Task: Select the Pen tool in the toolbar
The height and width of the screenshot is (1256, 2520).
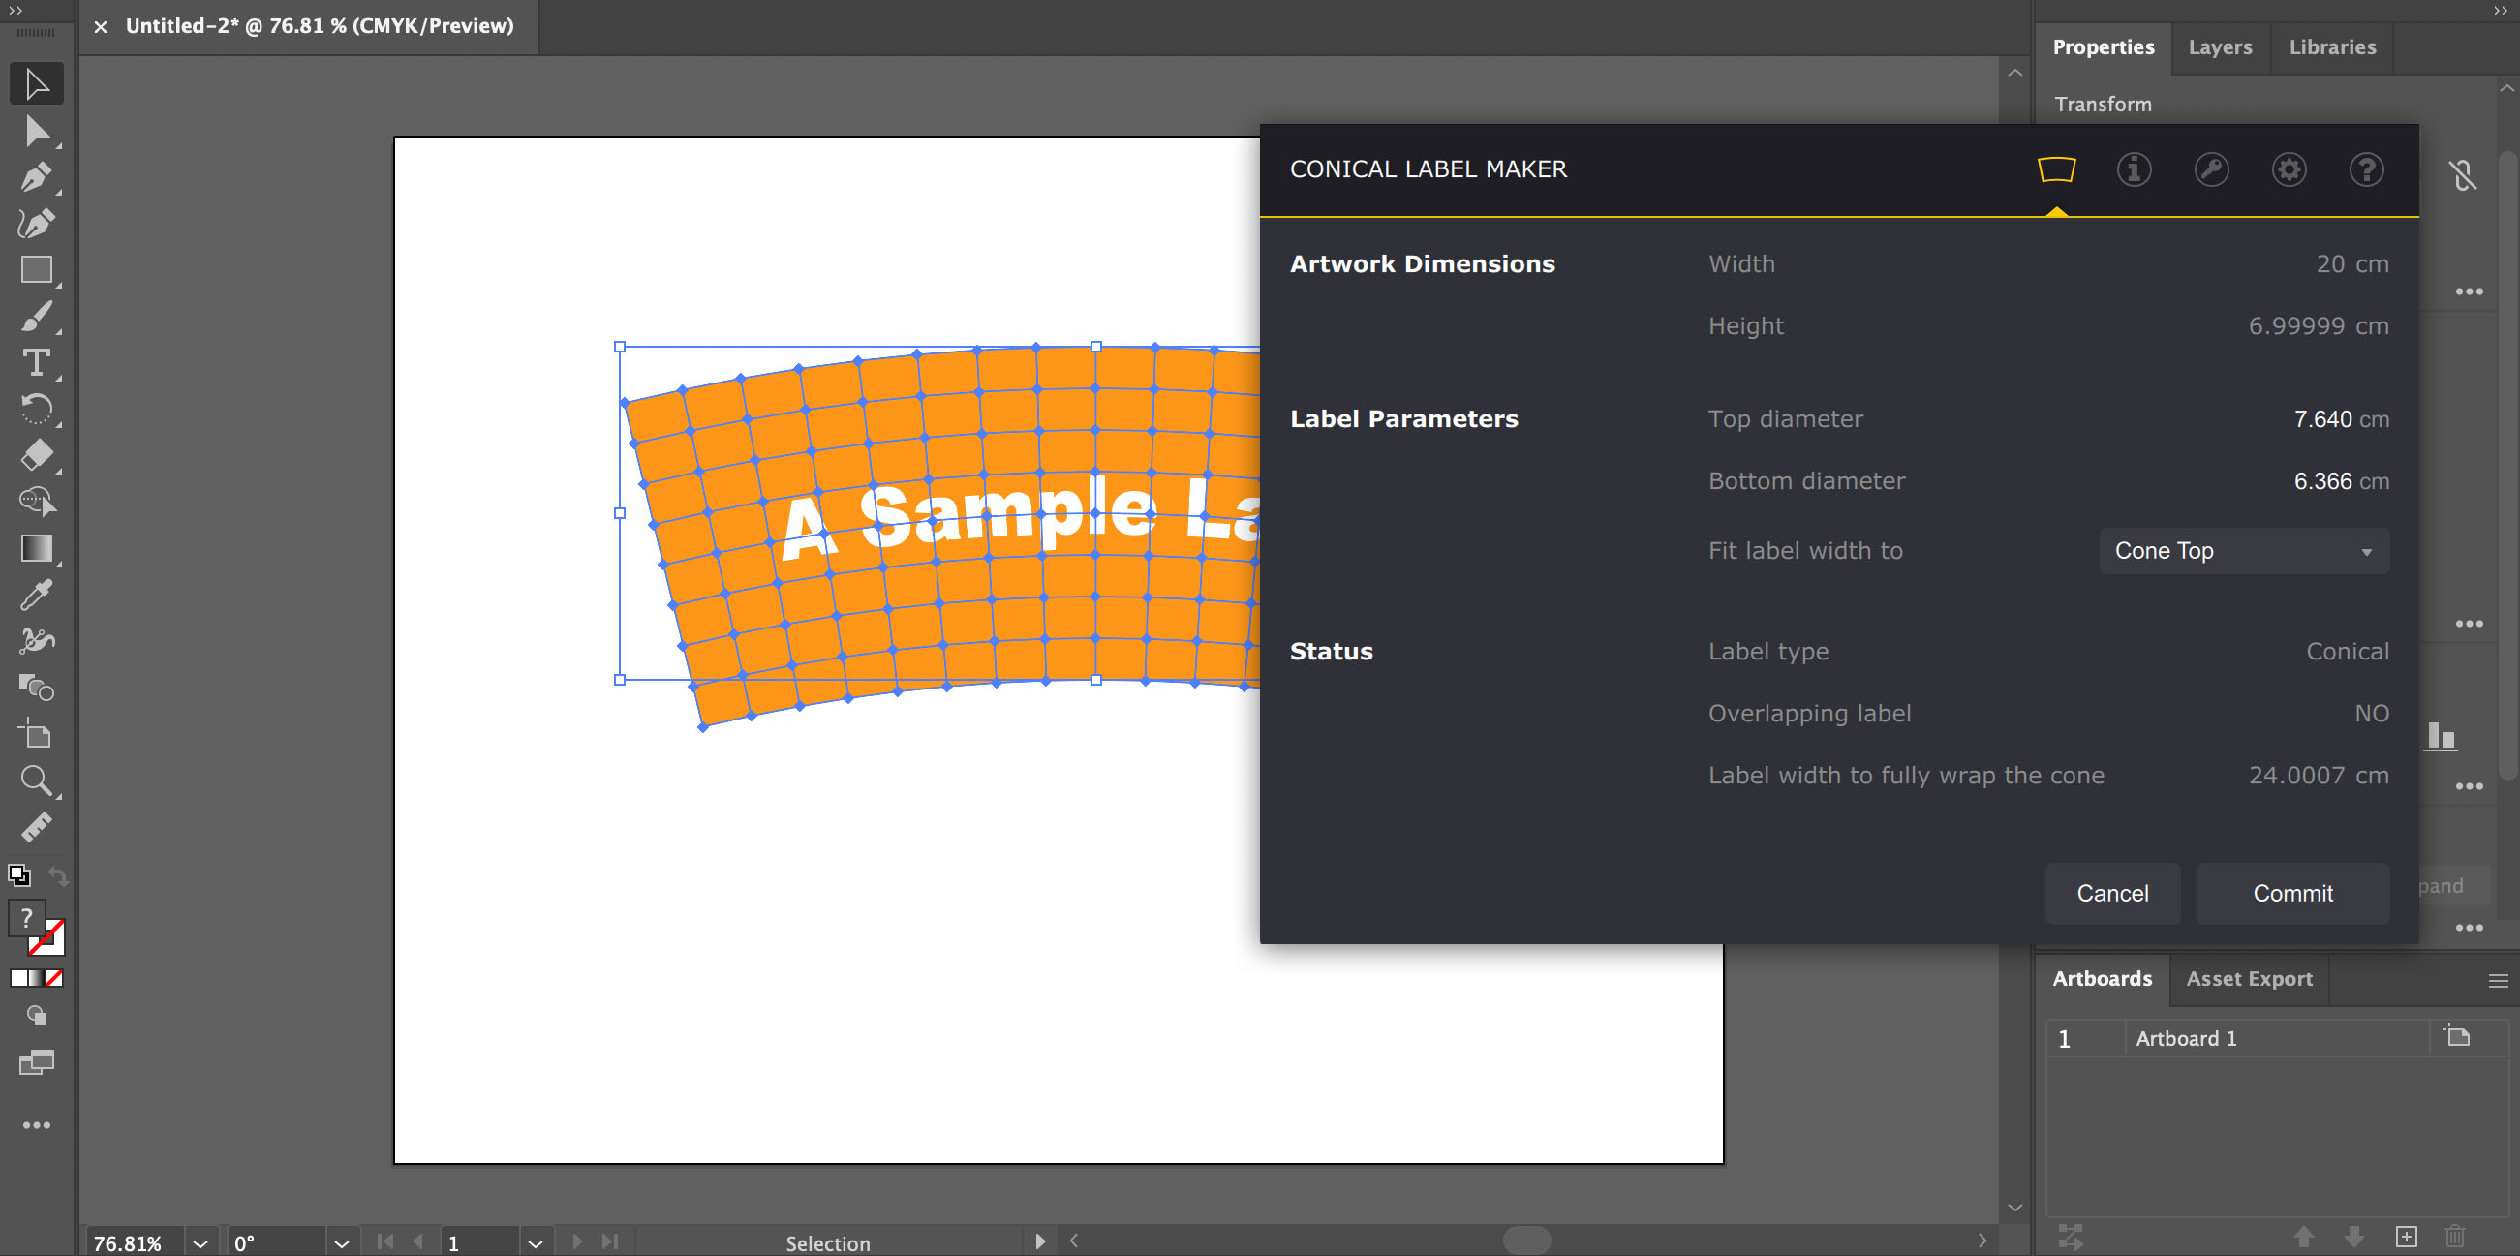Action: coord(37,178)
